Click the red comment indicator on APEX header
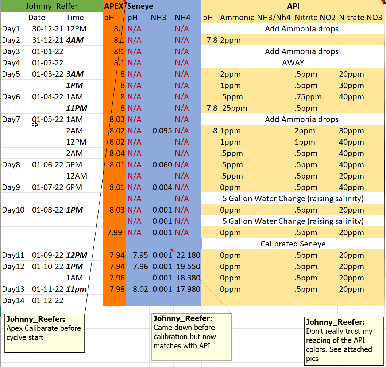Image resolution: width=386 pixels, height=367 pixels. tap(125, 2)
